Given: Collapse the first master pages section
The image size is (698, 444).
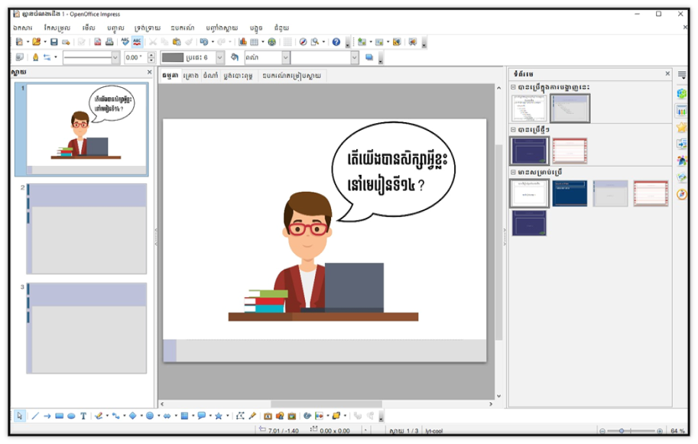Looking at the screenshot, I should pos(514,87).
